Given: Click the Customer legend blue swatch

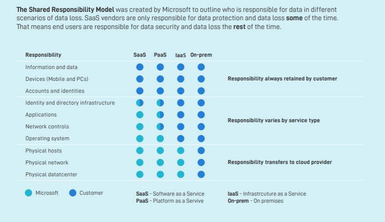Looking at the screenshot, I should [x=73, y=193].
